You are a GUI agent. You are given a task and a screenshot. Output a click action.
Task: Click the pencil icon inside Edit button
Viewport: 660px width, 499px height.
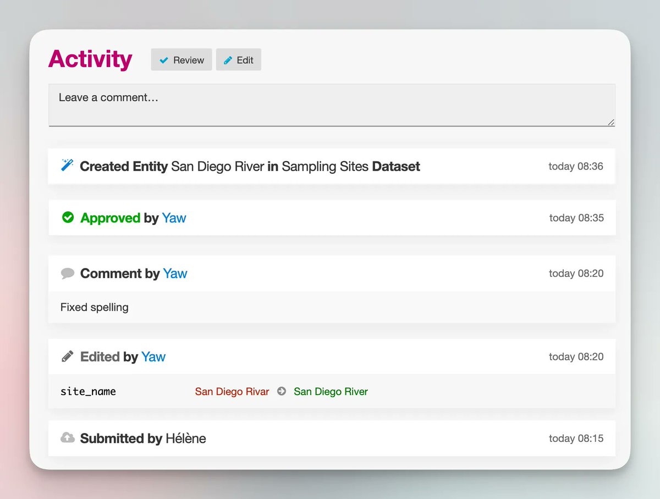pyautogui.click(x=228, y=59)
